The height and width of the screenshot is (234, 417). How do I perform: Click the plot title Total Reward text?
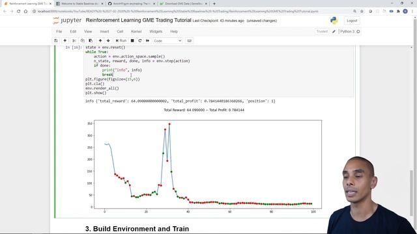[x=204, y=110]
